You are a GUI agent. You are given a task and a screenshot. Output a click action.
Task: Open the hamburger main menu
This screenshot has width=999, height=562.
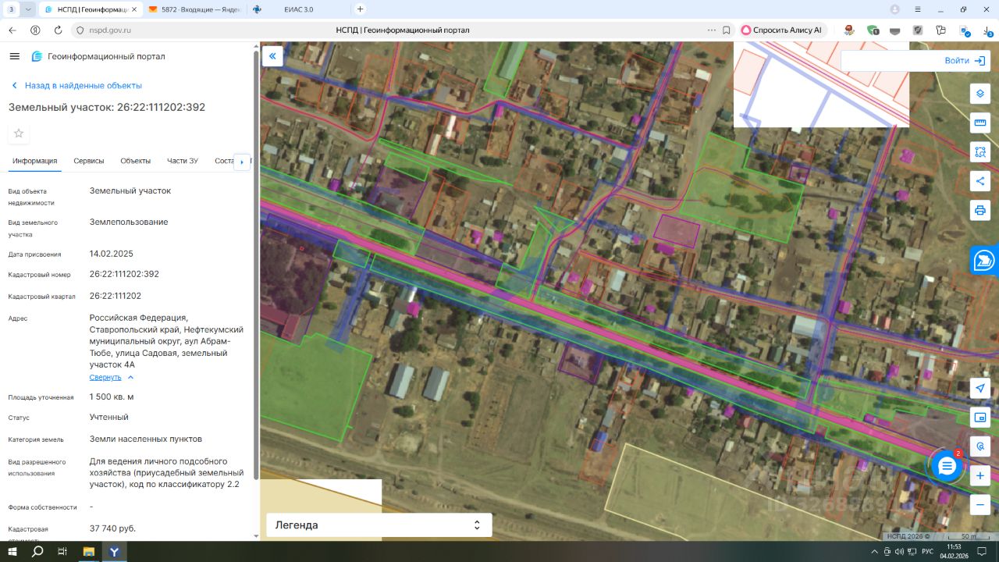tap(14, 56)
